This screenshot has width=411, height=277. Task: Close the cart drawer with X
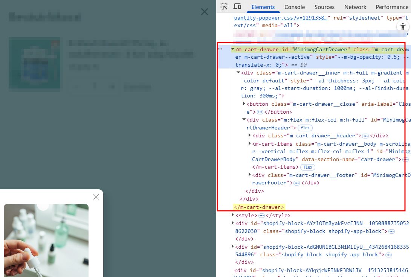tap(204, 12)
